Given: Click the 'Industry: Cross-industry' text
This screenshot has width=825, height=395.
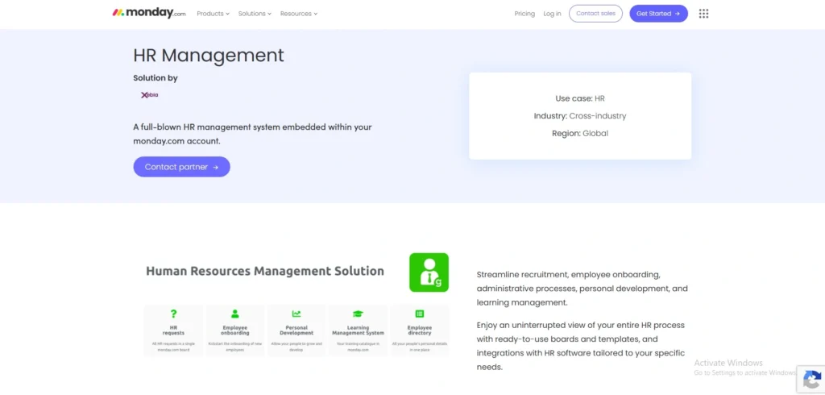Looking at the screenshot, I should [580, 116].
